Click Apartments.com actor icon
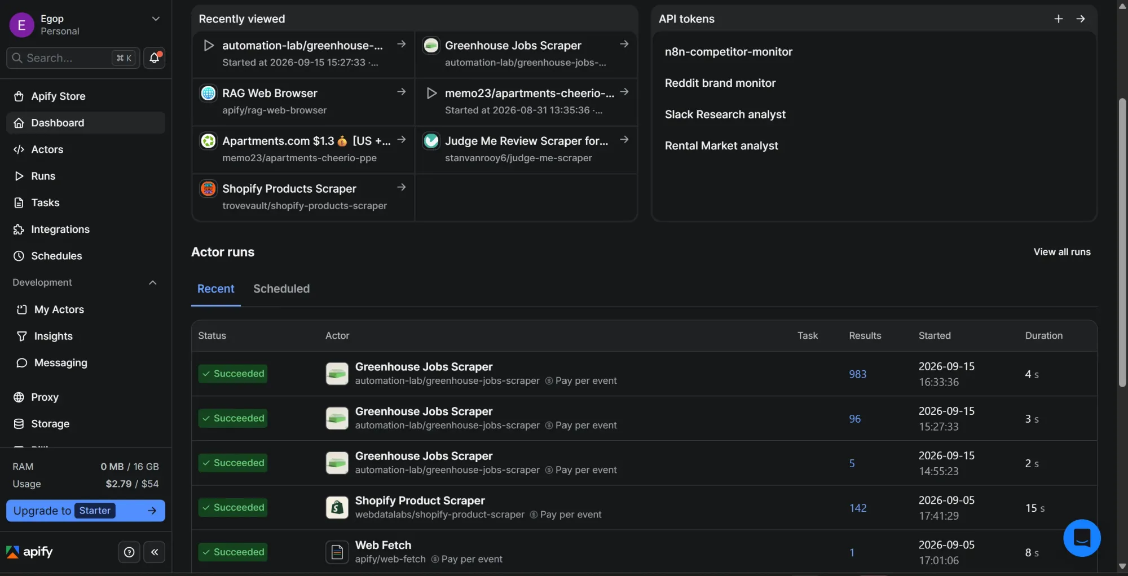Screen dimensions: 1128x576 point(208,141)
